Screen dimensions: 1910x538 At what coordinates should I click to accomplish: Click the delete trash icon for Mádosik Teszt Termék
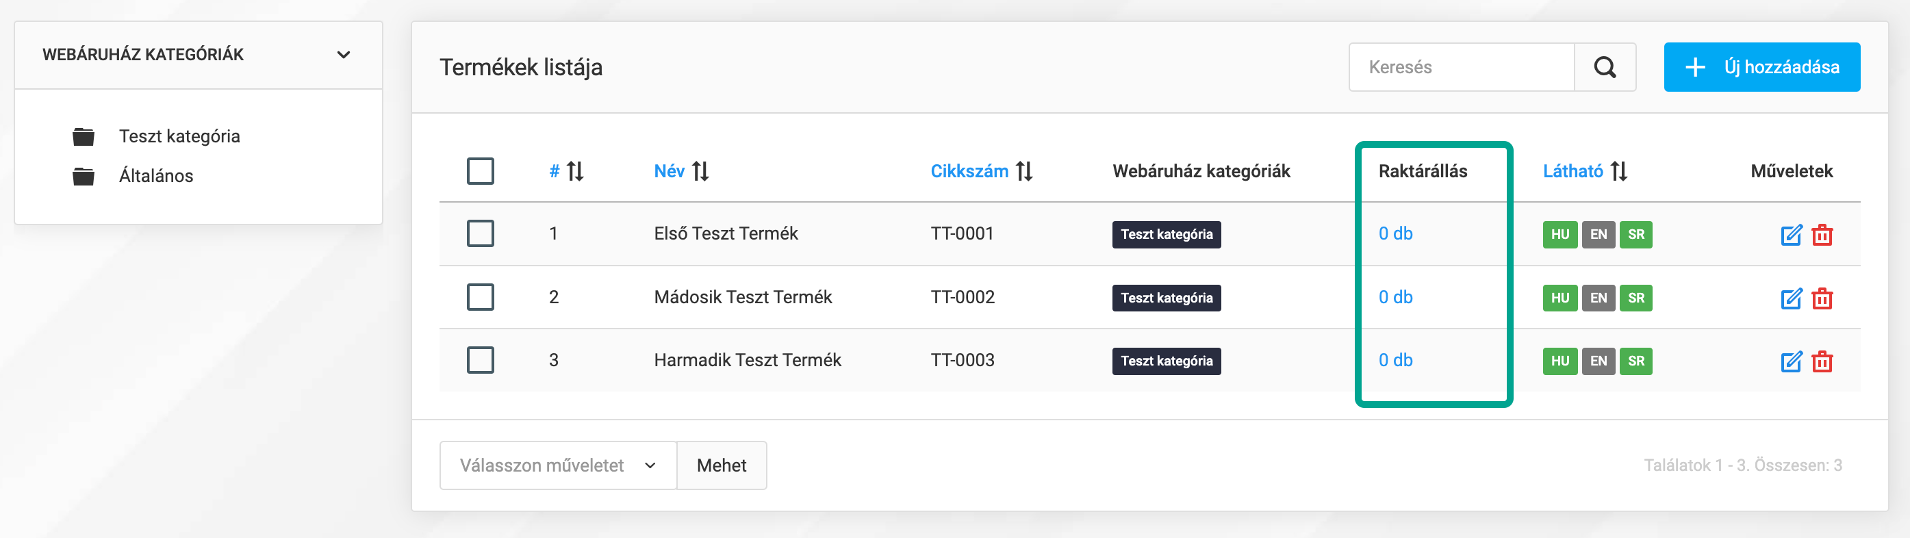(1824, 298)
